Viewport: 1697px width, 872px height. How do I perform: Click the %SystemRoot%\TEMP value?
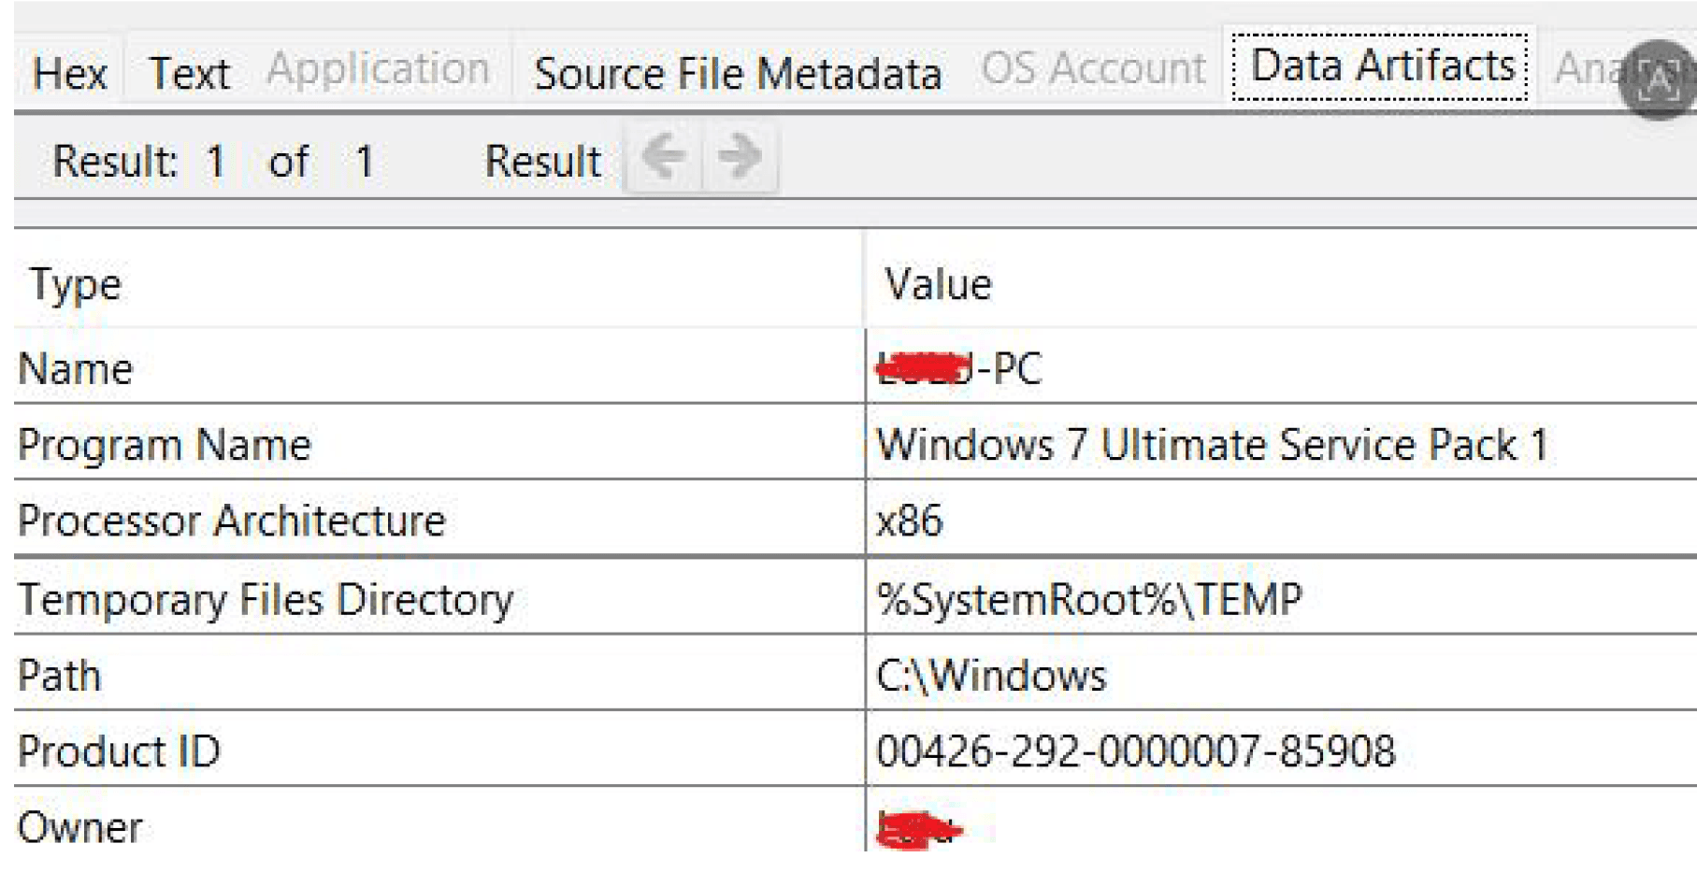[1088, 599]
